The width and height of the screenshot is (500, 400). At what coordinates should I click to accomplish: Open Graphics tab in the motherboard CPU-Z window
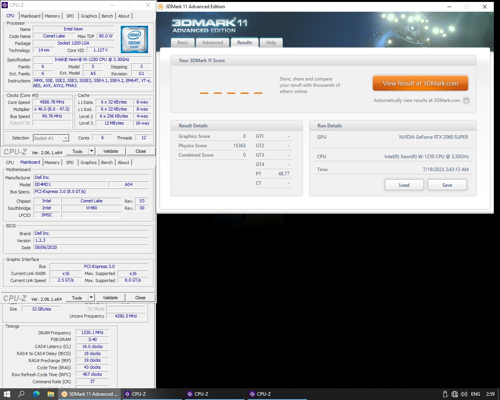[89, 162]
